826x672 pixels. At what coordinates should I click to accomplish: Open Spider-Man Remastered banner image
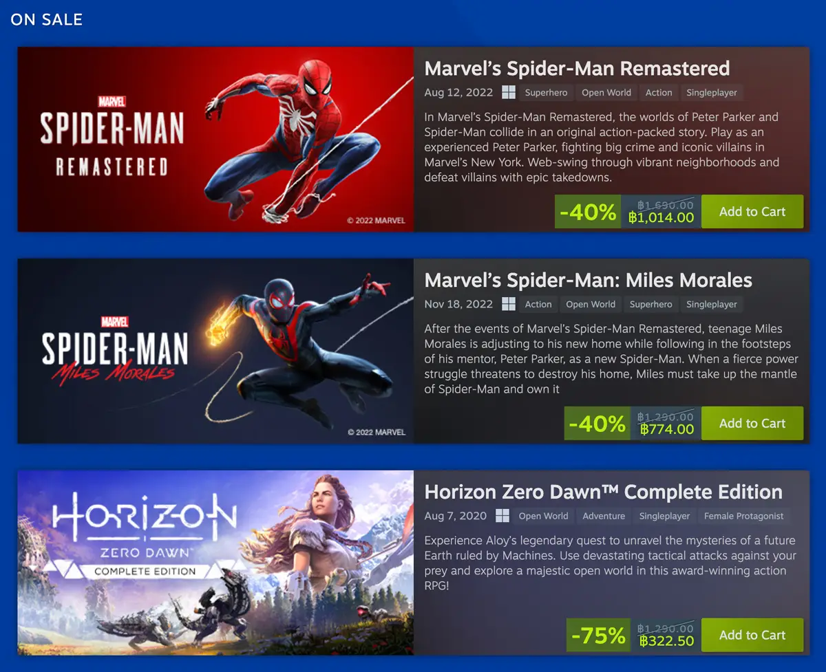tap(215, 139)
